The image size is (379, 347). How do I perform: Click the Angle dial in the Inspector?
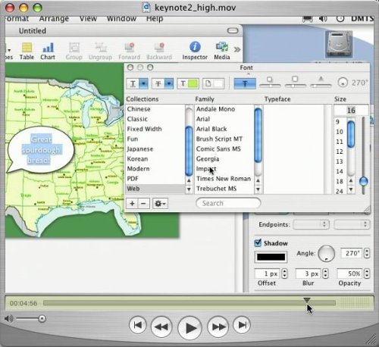tap(326, 254)
